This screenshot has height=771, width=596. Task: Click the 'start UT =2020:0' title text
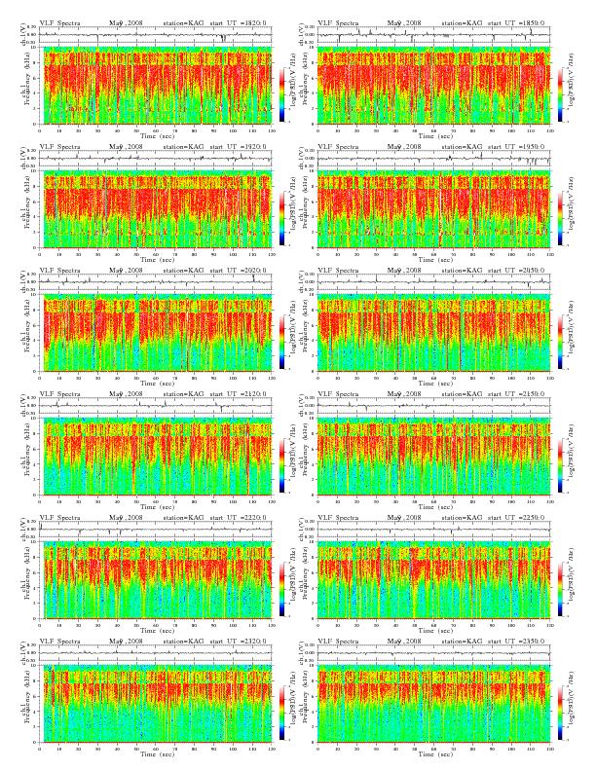[239, 271]
